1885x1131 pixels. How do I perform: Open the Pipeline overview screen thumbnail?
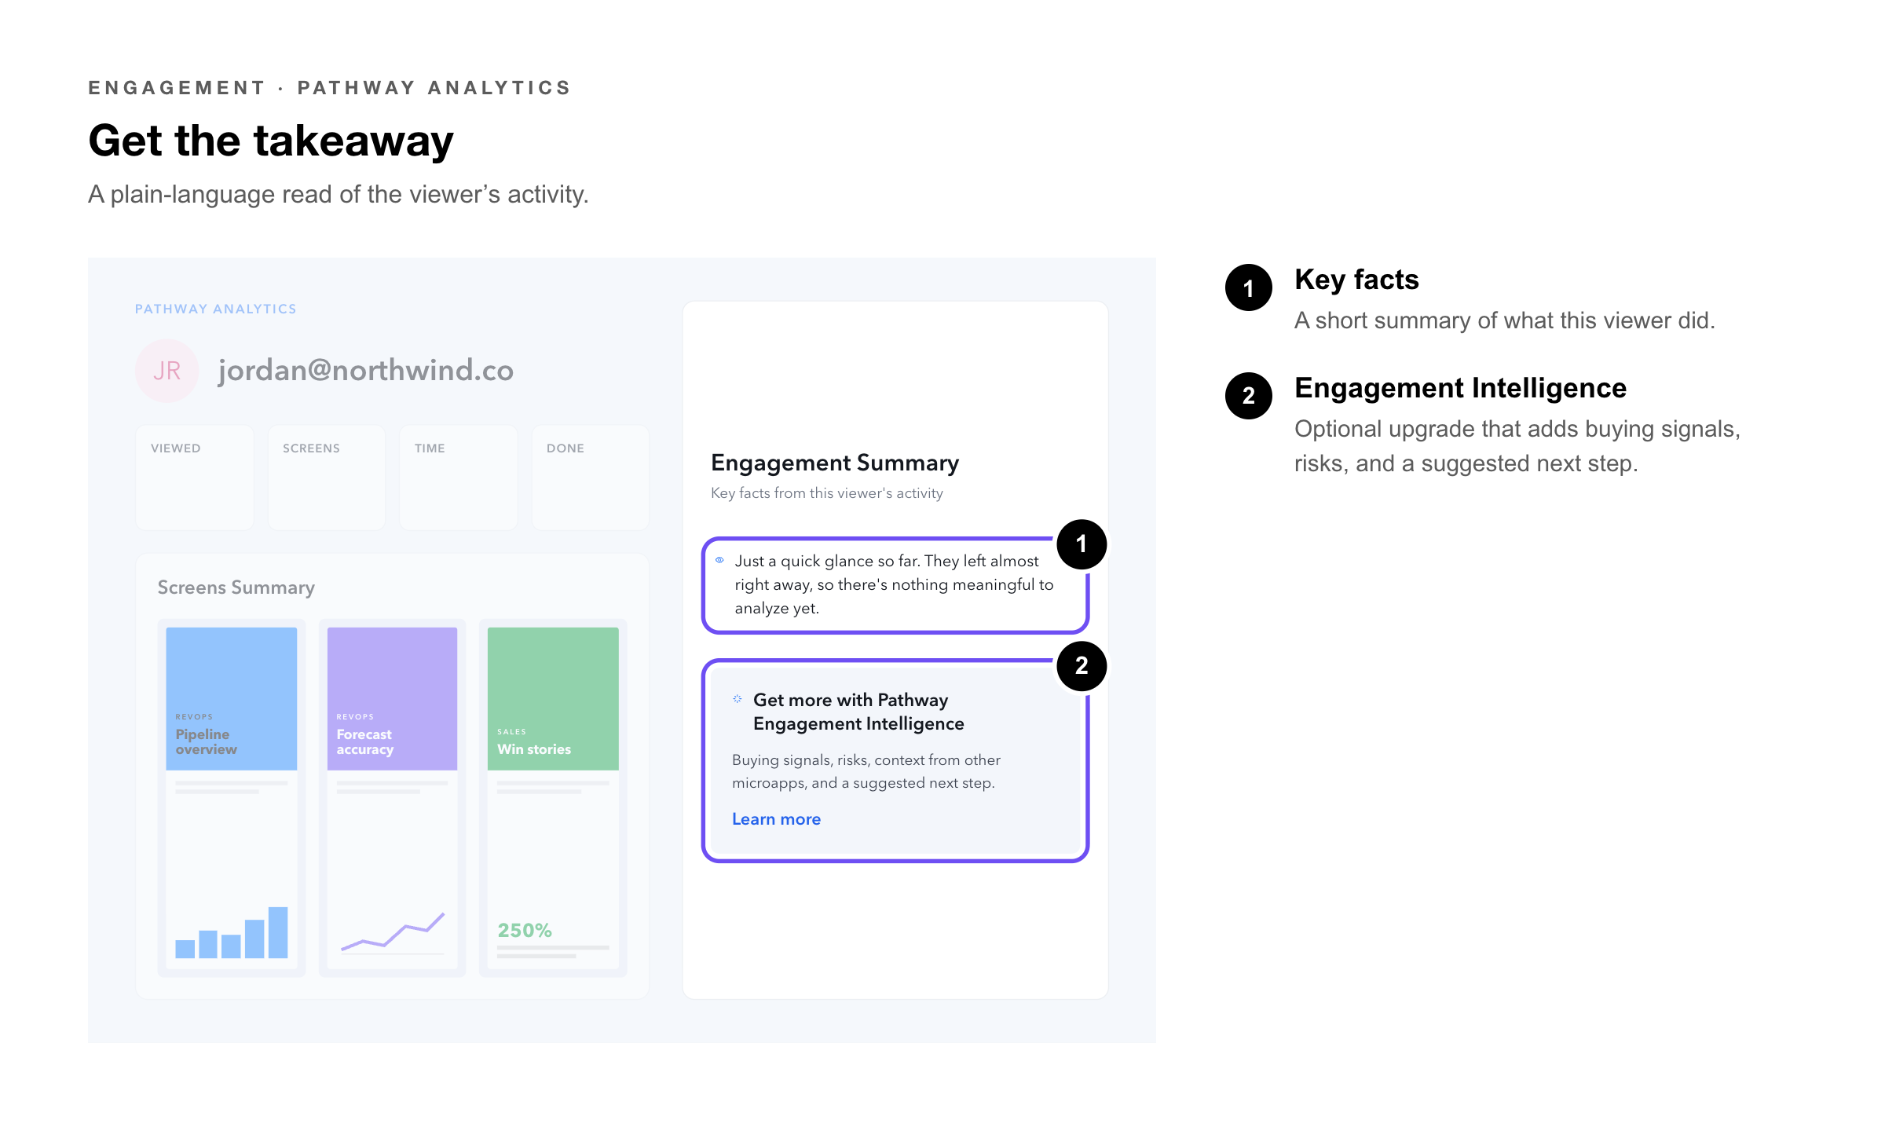point(232,797)
